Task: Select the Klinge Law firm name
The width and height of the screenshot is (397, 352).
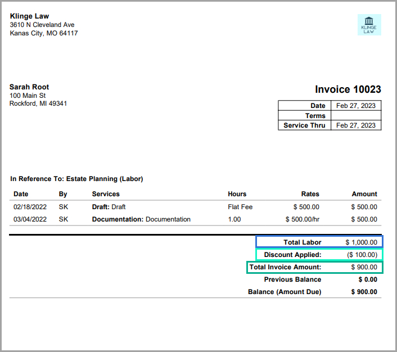Action: pos(29,16)
